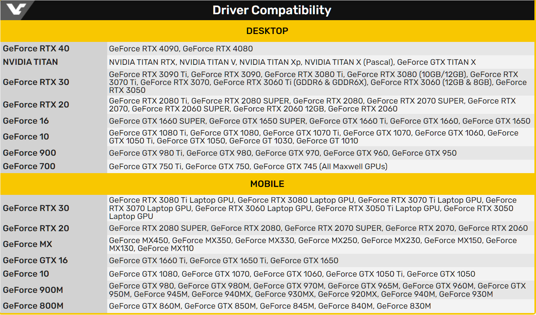Click the "GeForce GTX 750 Ti" entry
The width and height of the screenshot is (536, 315).
145,166
